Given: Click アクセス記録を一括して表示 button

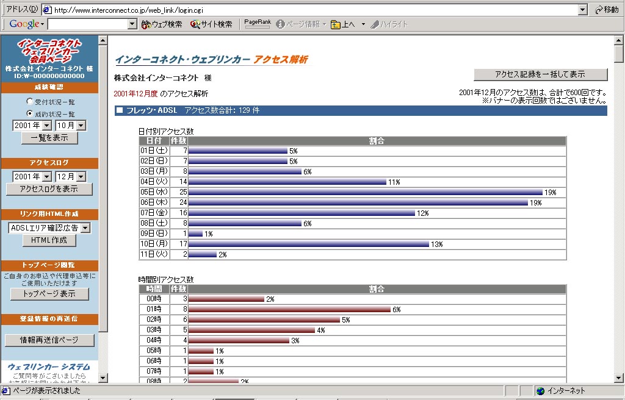Looking at the screenshot, I should point(541,74).
